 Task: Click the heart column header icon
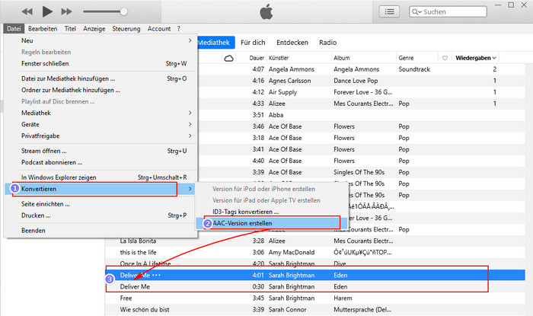445,58
